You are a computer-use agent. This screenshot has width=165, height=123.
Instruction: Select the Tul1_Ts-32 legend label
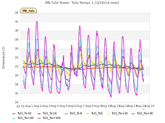coord(24,113)
